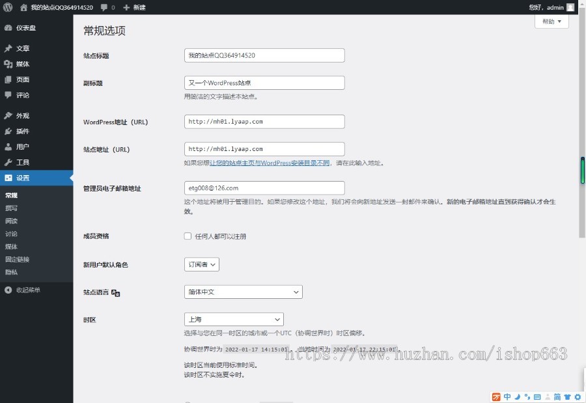Viewport: 586px width, 403px height.
Task: Click the 文章 pushpin icon
Action: [x=8, y=48]
